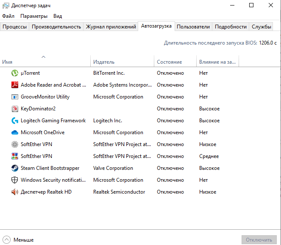Click Нет impact in OneDrive row
281x245 pixels.
[x=203, y=132]
